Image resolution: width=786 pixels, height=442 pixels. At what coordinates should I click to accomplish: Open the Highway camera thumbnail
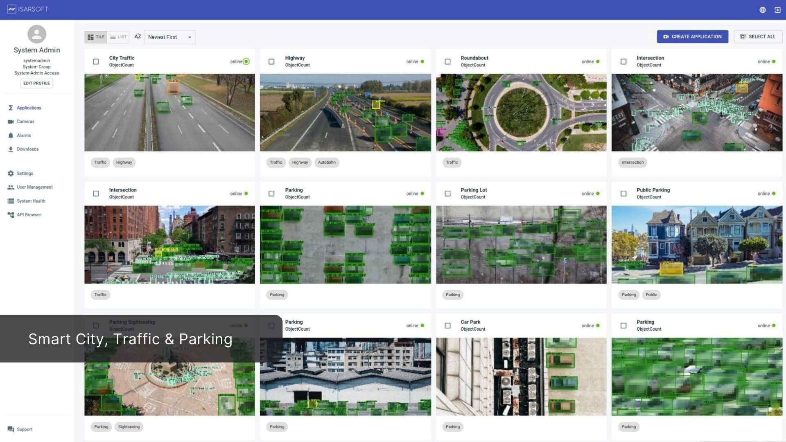346,113
